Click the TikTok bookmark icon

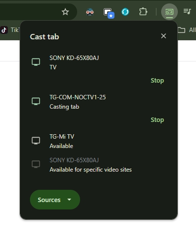[4, 30]
